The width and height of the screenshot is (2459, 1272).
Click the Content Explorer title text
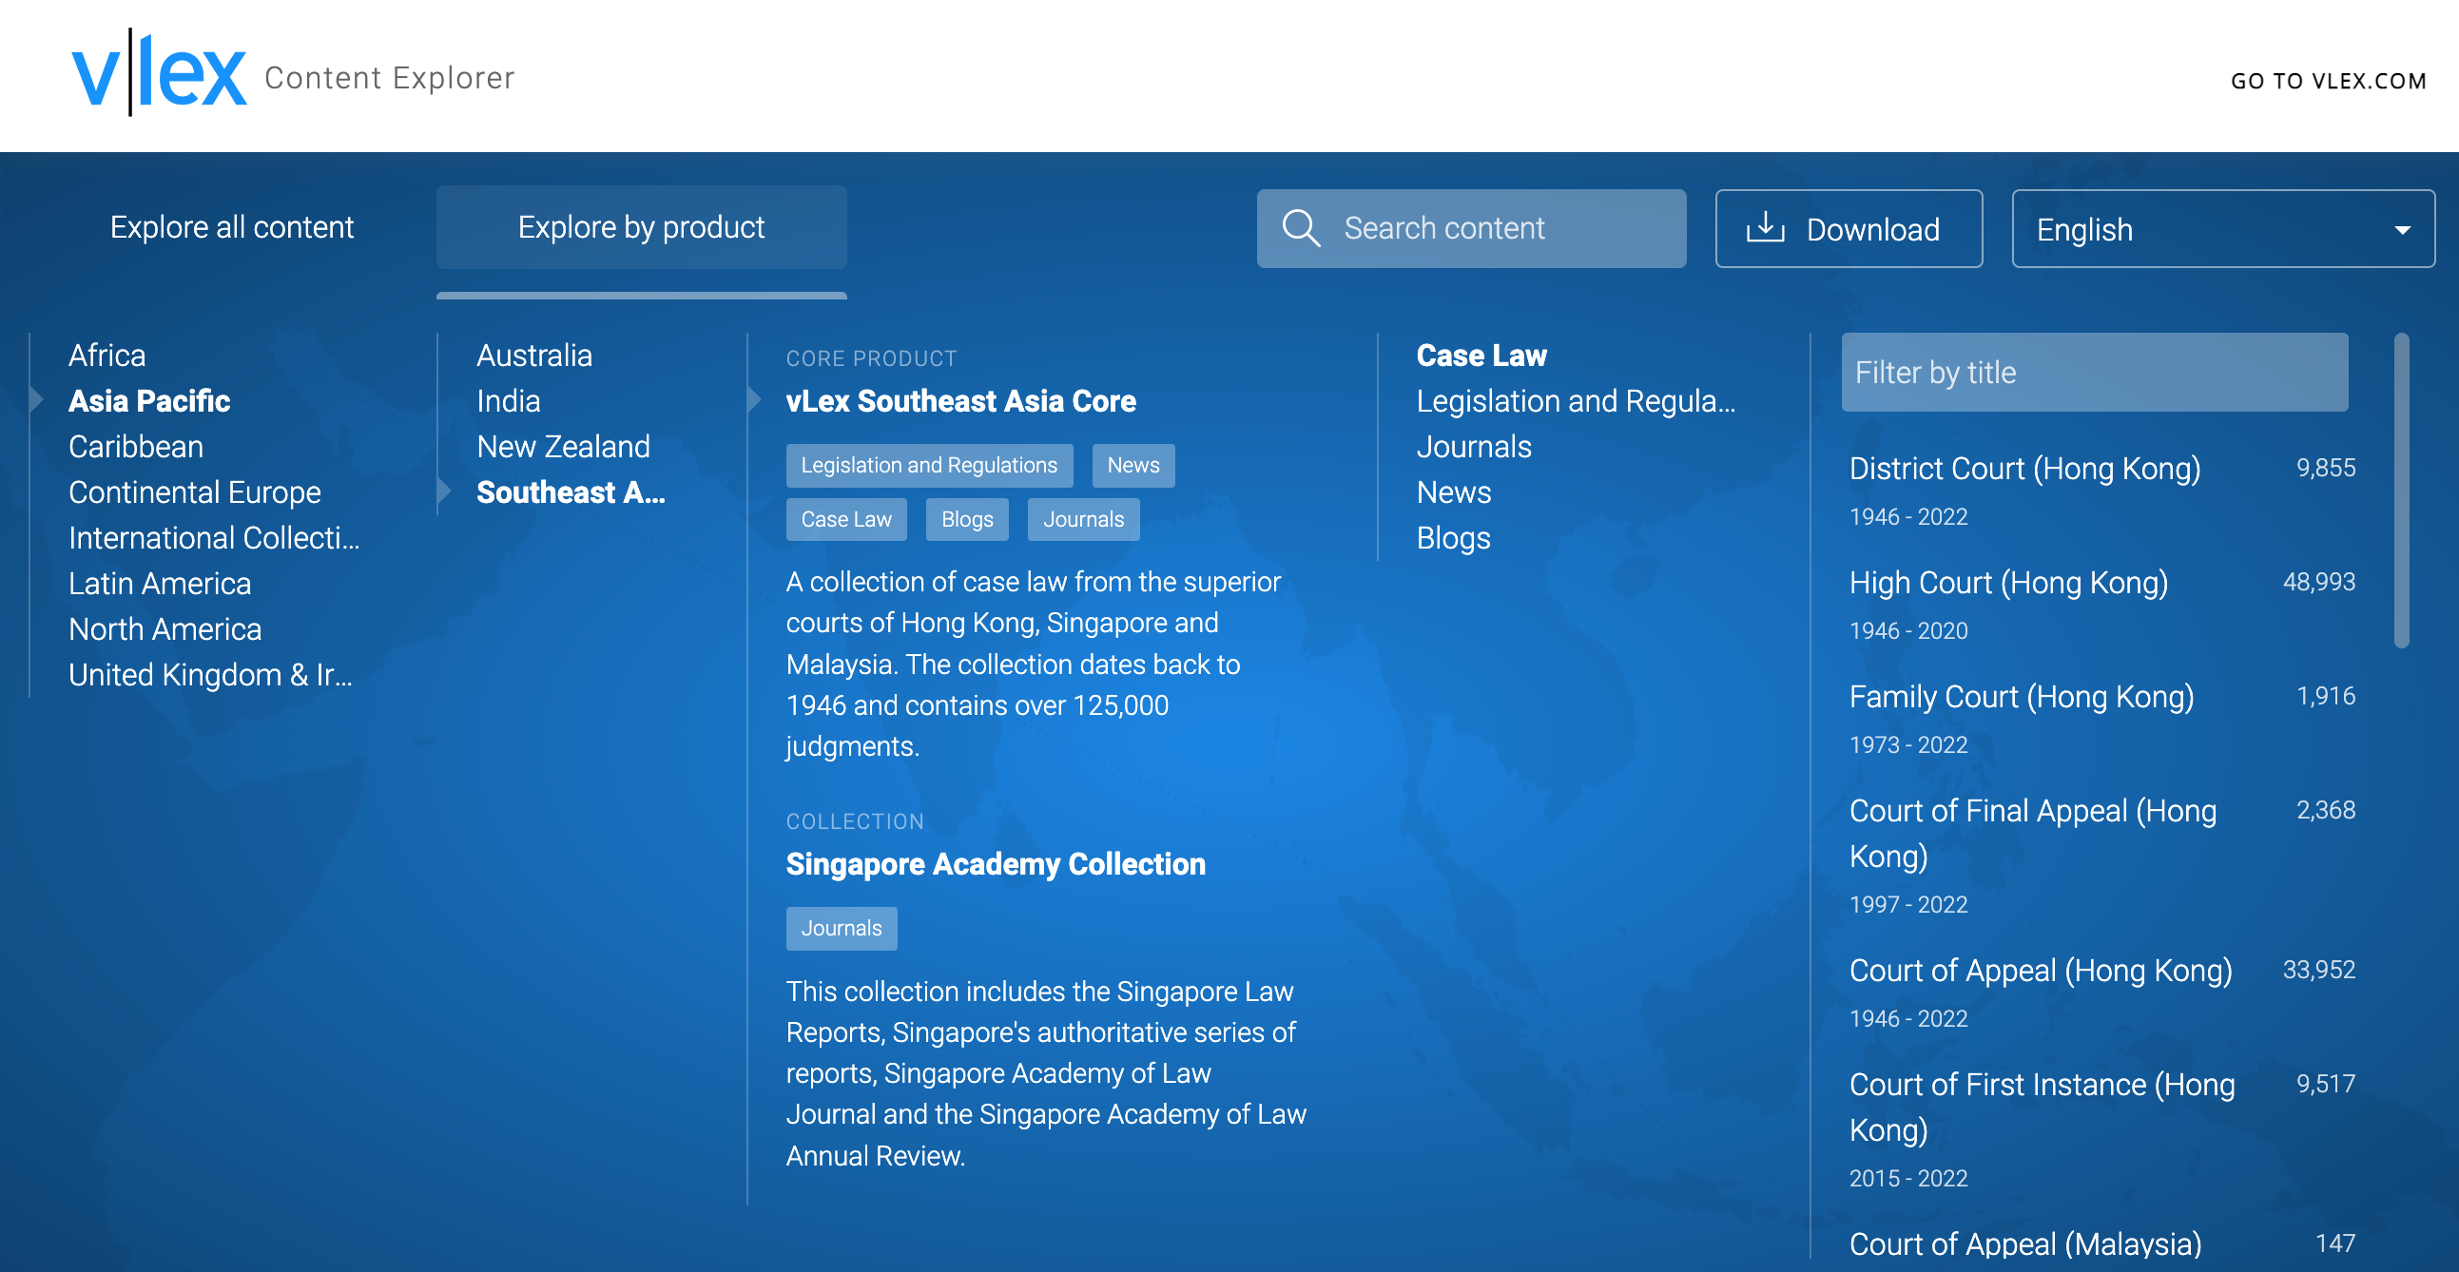[390, 78]
